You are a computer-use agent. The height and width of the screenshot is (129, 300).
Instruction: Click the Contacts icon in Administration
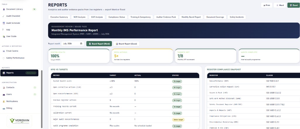pyautogui.click(x=4, y=88)
